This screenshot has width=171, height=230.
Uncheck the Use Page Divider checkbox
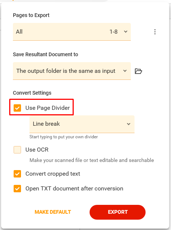(x=17, y=108)
